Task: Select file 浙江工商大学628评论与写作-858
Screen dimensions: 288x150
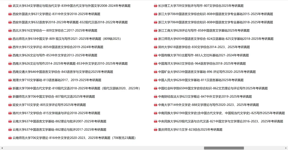Action: pyautogui.click(x=204, y=30)
